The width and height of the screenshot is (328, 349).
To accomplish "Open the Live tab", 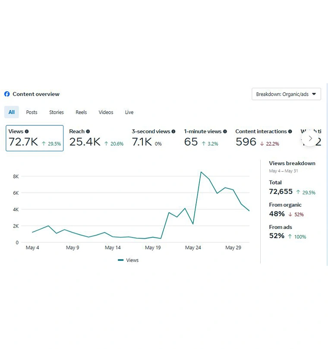I will click(x=129, y=112).
